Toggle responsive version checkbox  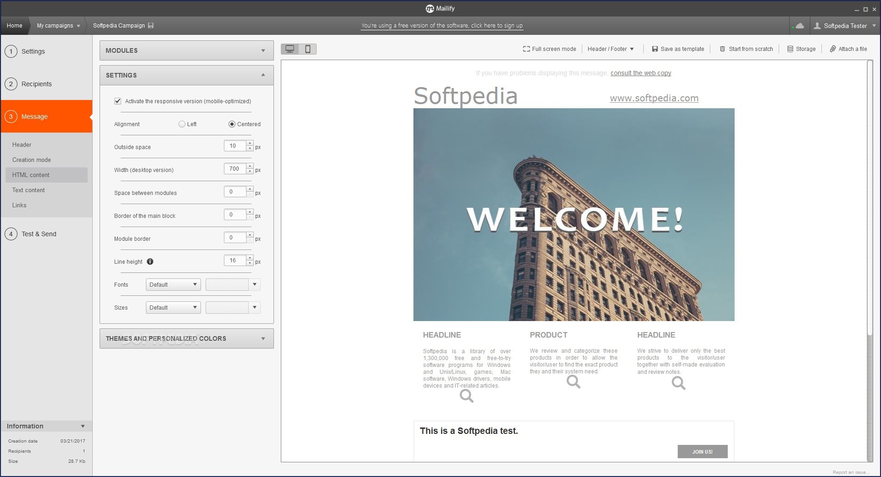coord(118,101)
